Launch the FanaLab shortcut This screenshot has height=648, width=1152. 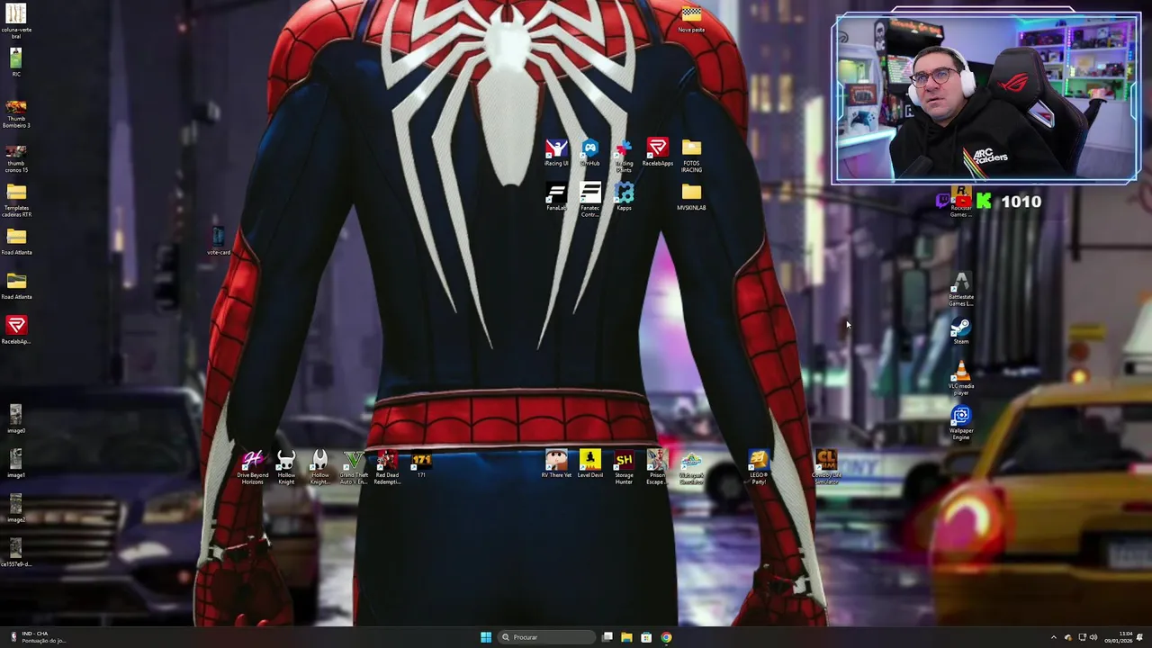(x=556, y=197)
